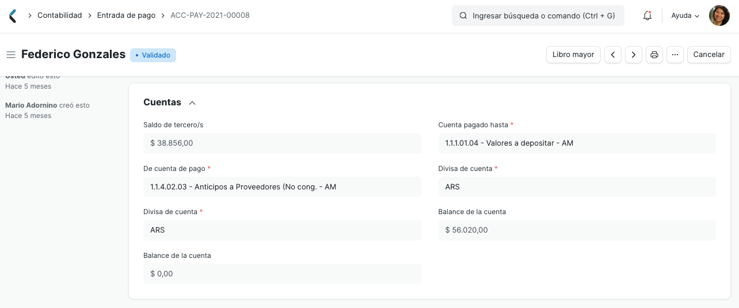739x308 pixels.
Task: Open the Libro mayor ledger
Action: tap(573, 55)
